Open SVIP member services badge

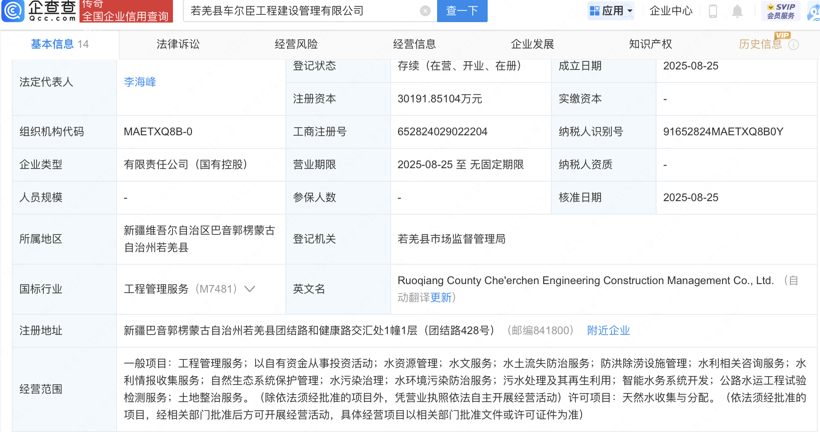click(780, 11)
